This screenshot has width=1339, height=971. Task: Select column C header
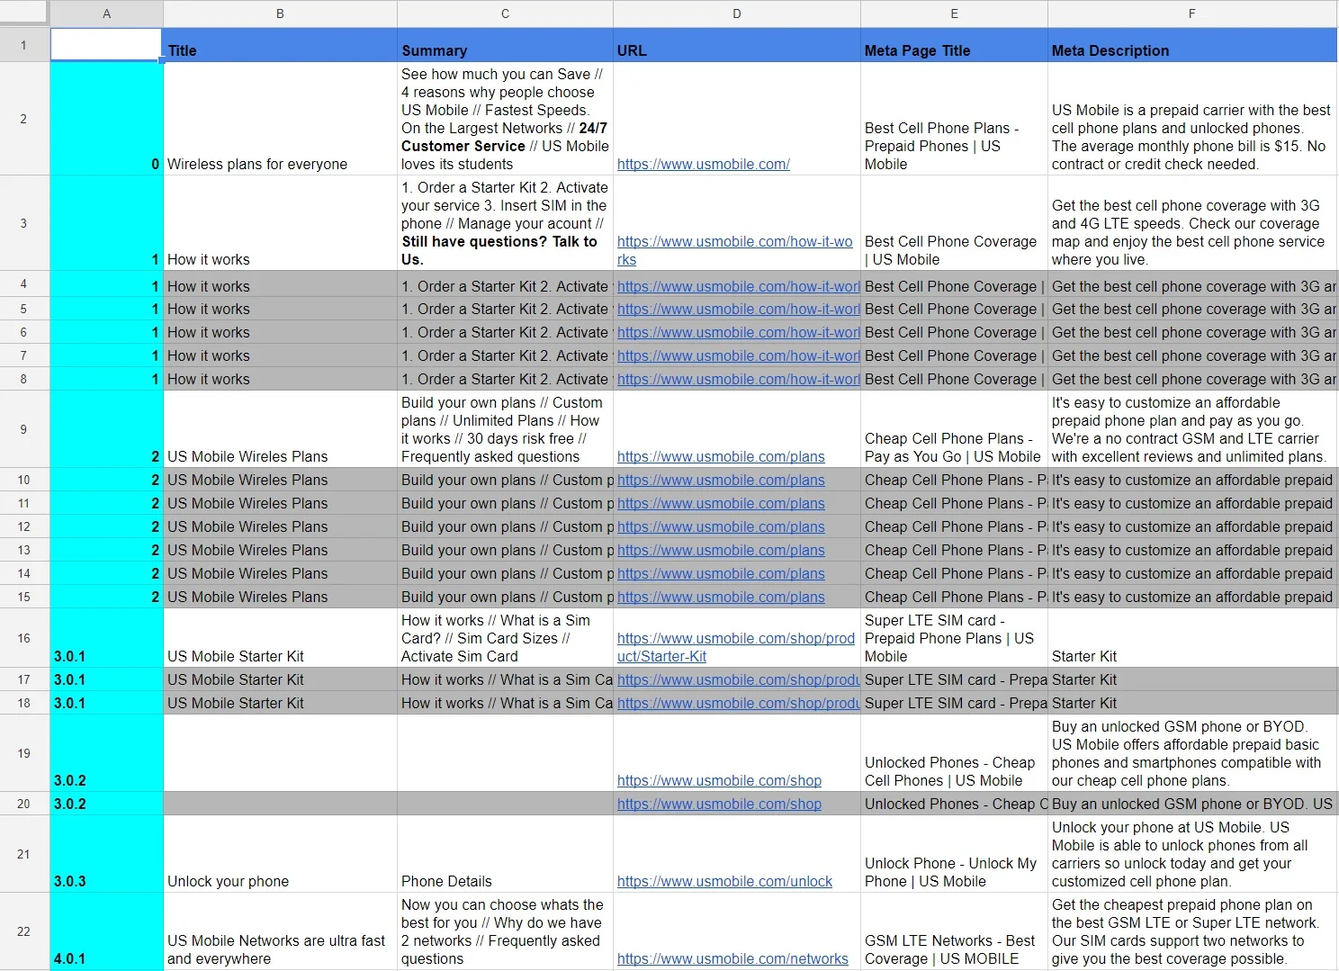point(505,13)
